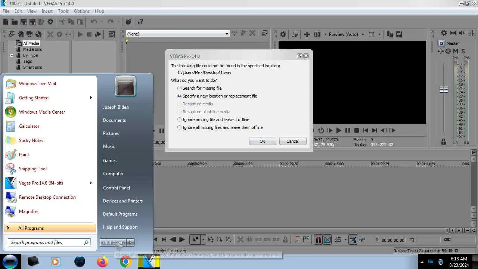Toggle Enable Snapping magnet icon
The image size is (478, 269).
[318, 240]
